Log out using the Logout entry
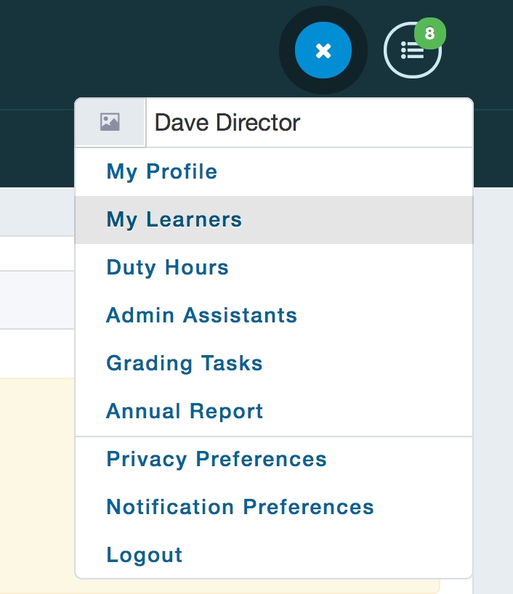Viewport: 513px width, 594px height. click(x=145, y=556)
